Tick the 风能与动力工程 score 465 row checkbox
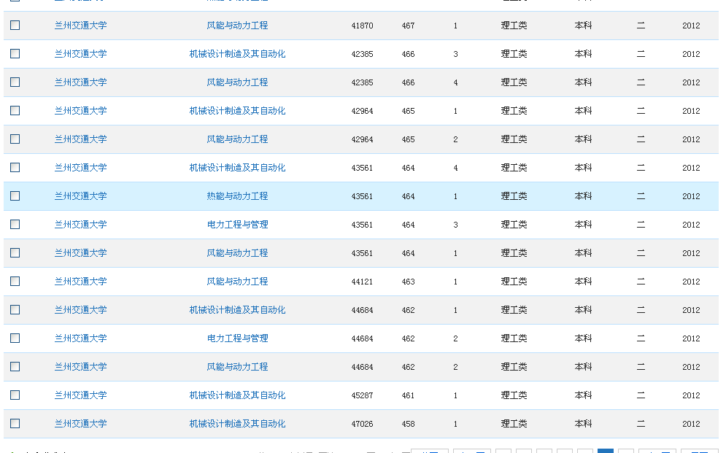Viewport: 726px width, 453px height. [x=15, y=139]
